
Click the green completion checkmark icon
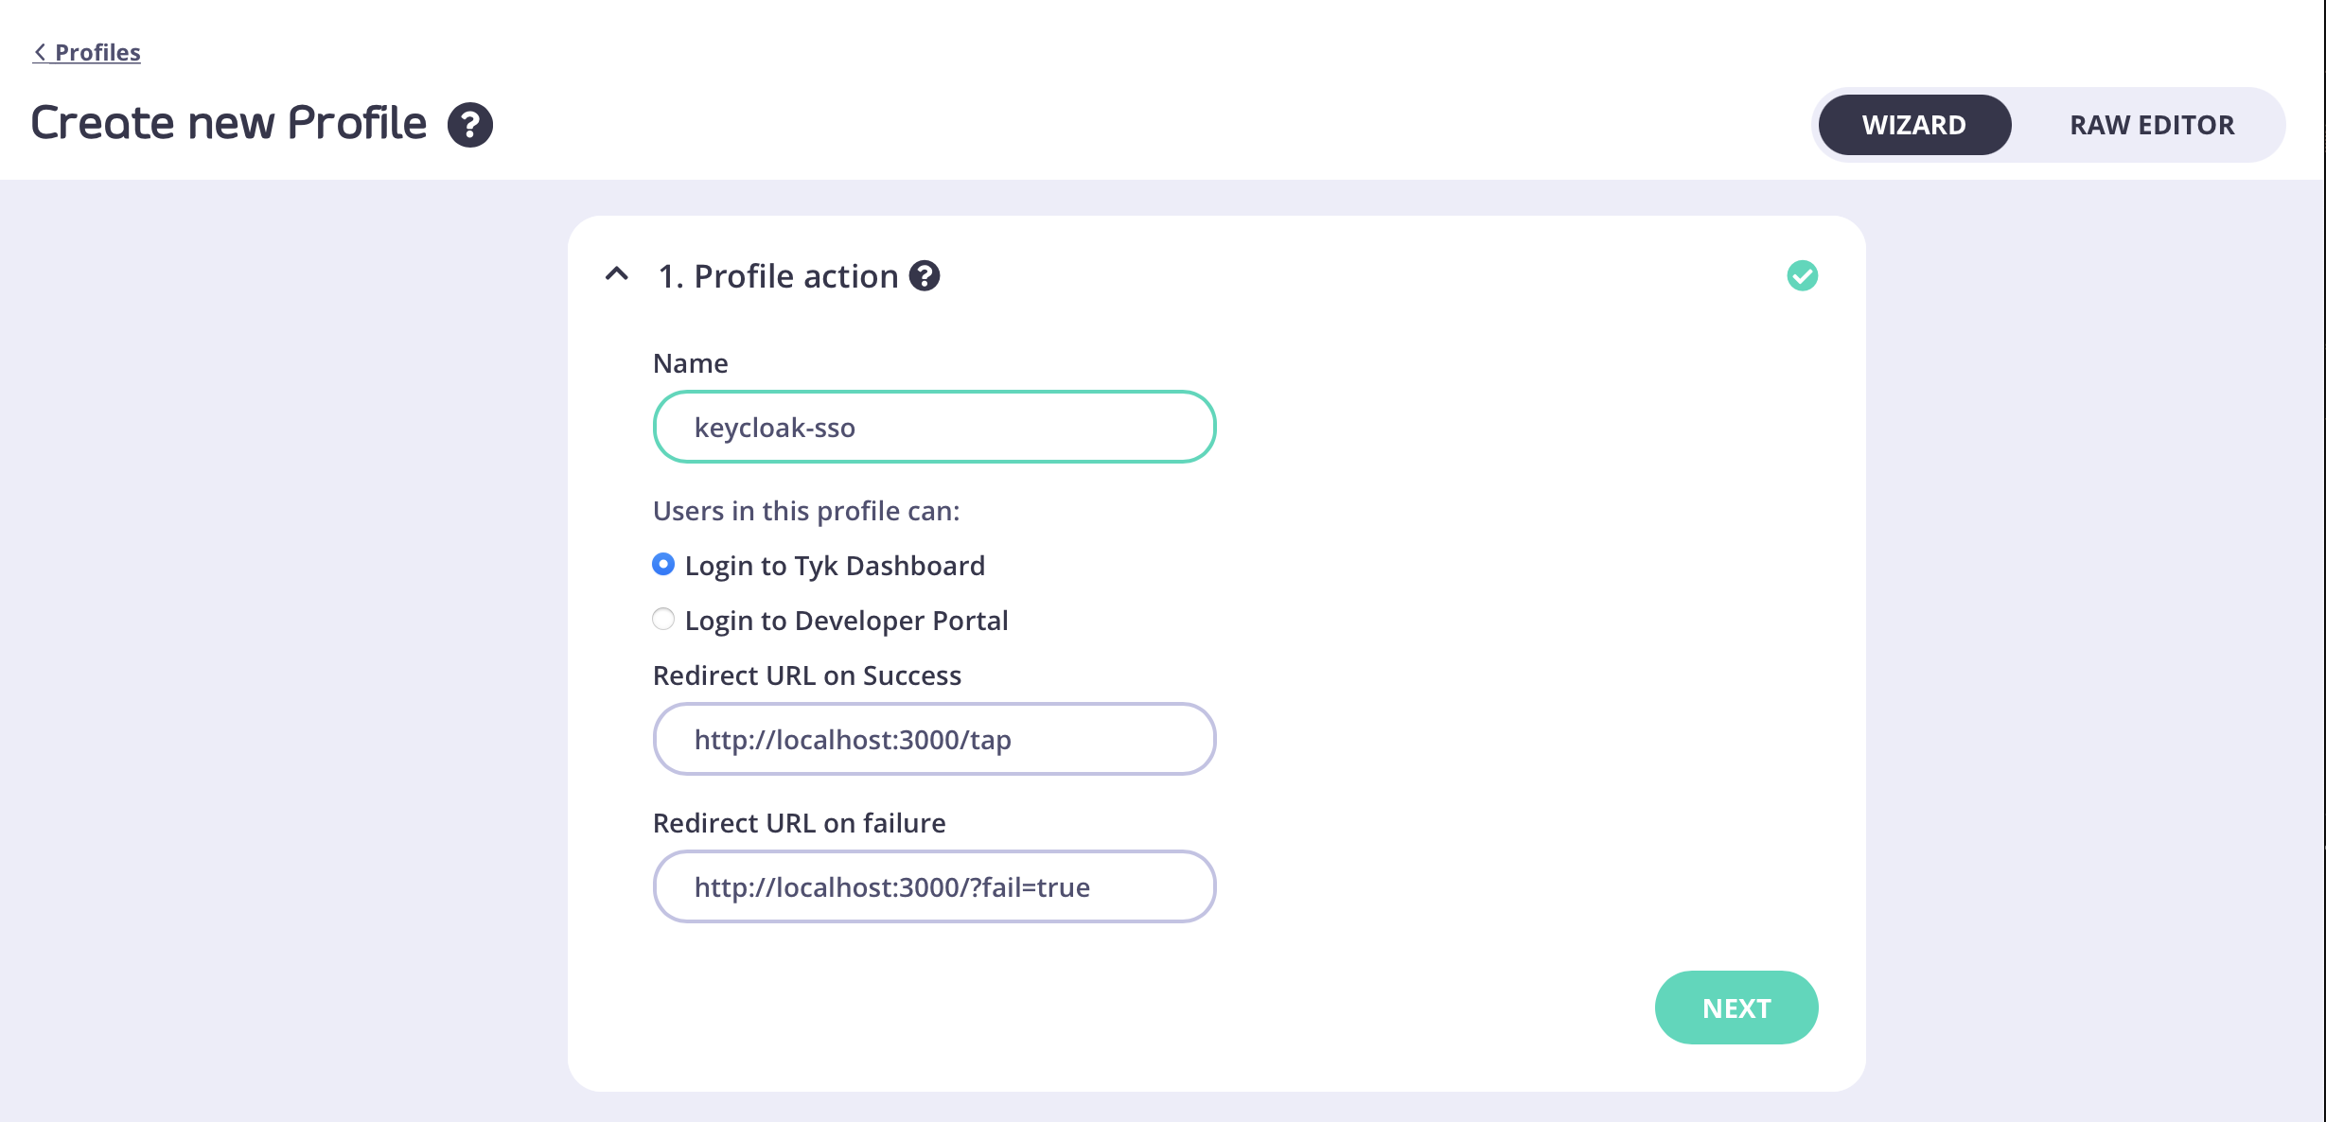point(1802,275)
